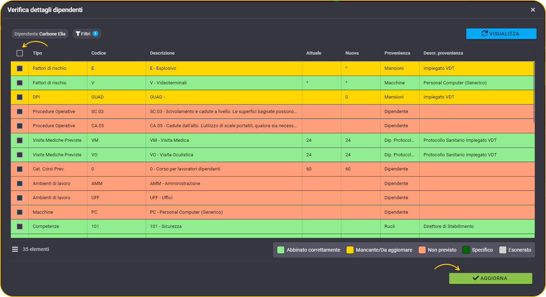
Task: Click the funnel icon in Filtri
Action: (78, 34)
